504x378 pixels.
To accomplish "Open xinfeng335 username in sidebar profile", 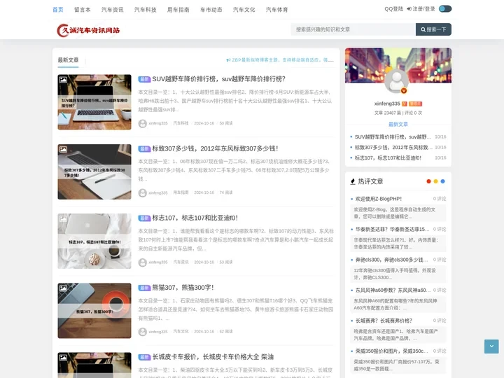I will [x=387, y=104].
